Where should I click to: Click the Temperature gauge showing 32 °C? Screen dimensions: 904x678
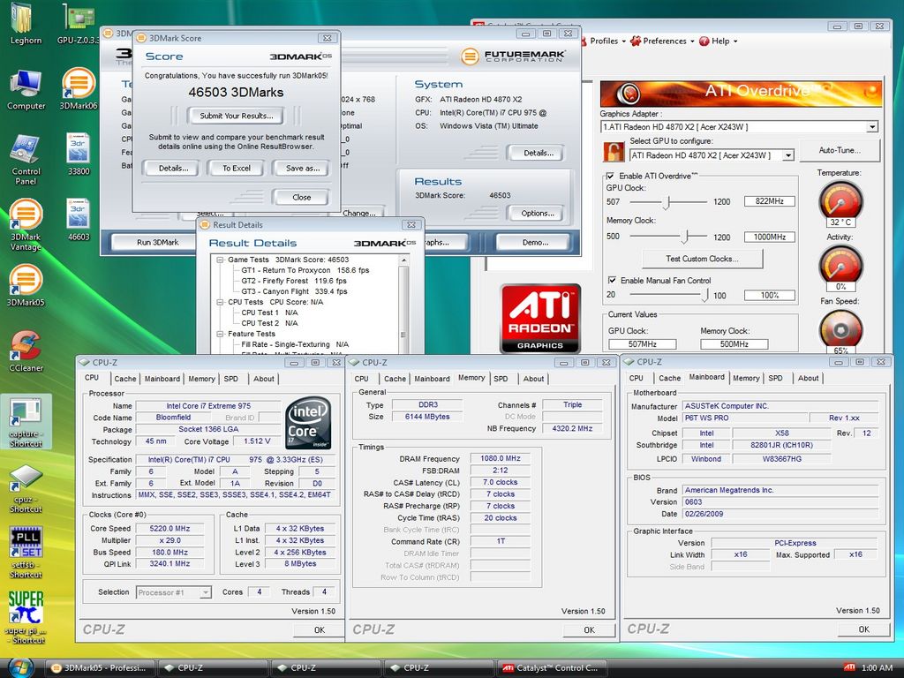coord(840,204)
